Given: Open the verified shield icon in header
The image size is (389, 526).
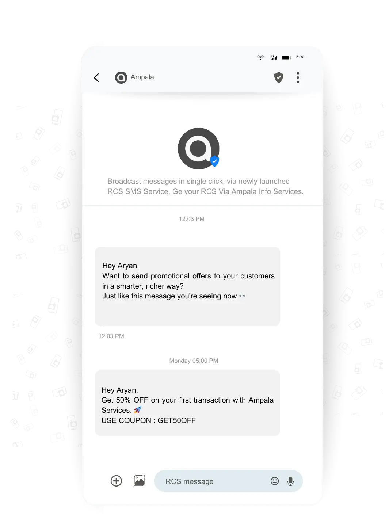Looking at the screenshot, I should tap(279, 77).
